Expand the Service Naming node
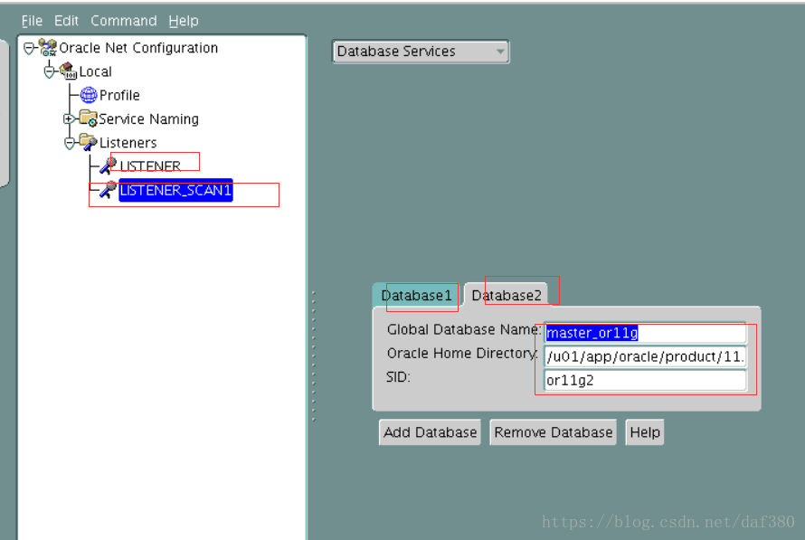 click(69, 118)
